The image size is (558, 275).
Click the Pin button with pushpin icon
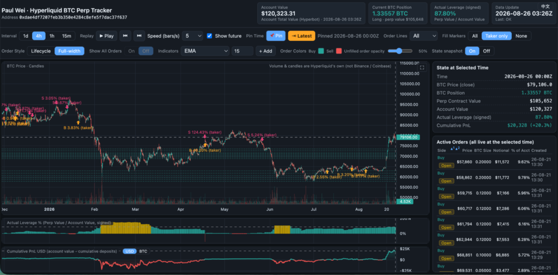coord(276,36)
